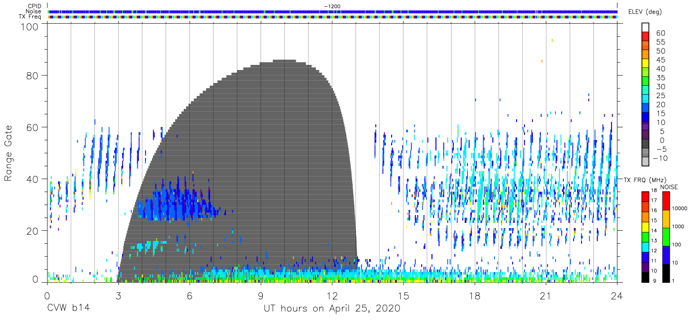Click the -1200 CPID value

tap(332, 6)
